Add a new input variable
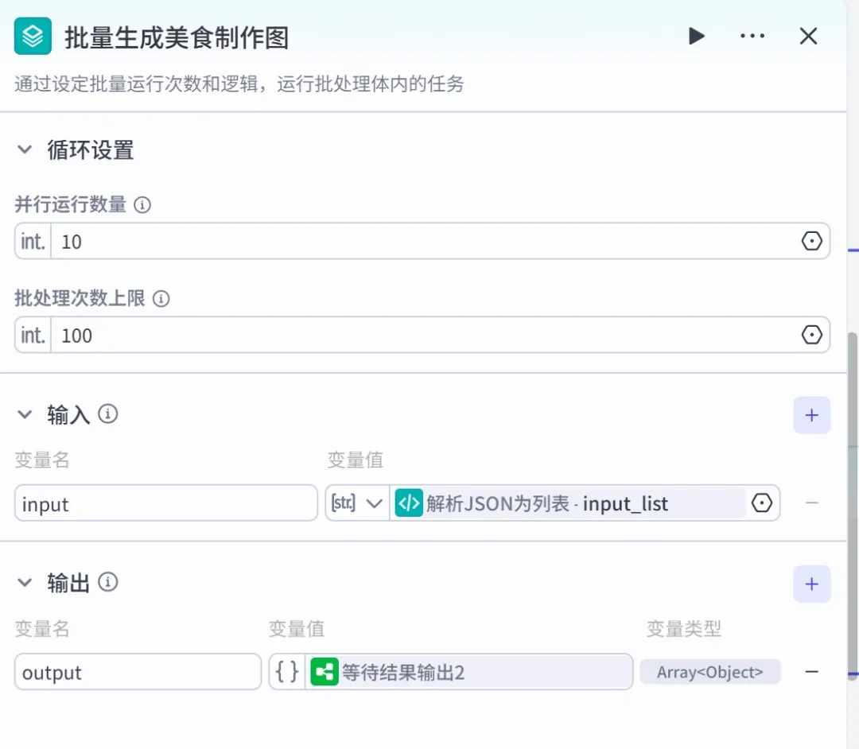 coord(811,415)
